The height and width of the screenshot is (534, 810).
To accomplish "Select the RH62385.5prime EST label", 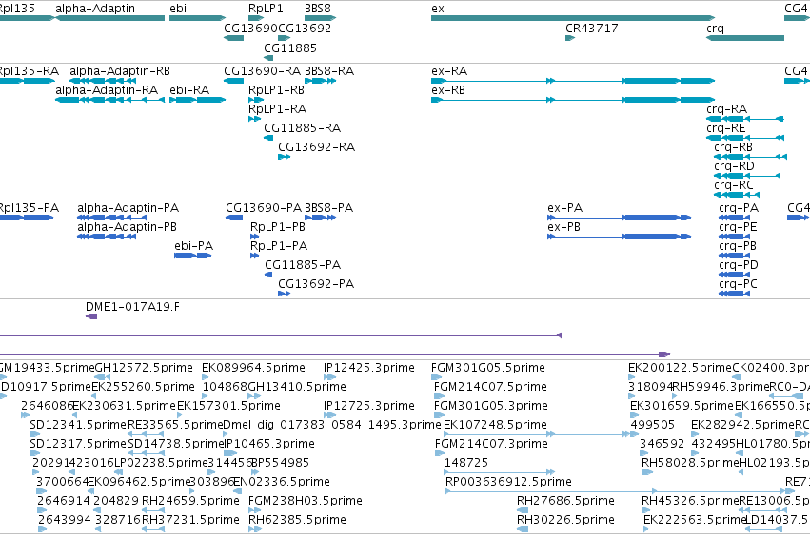I will (x=298, y=520).
